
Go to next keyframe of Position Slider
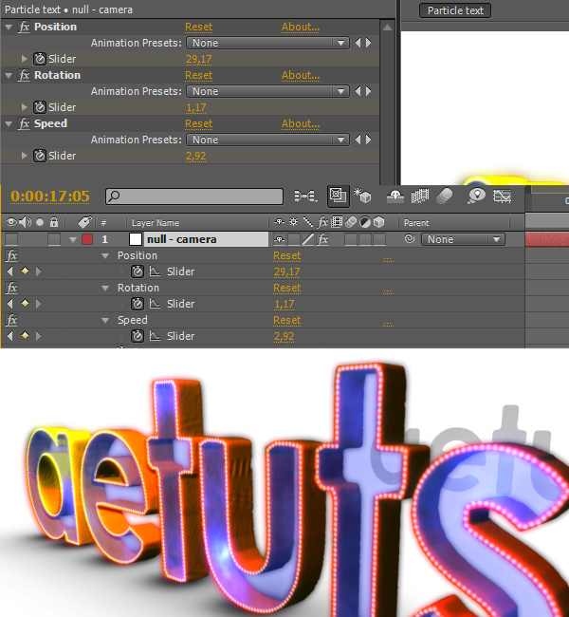tap(38, 271)
